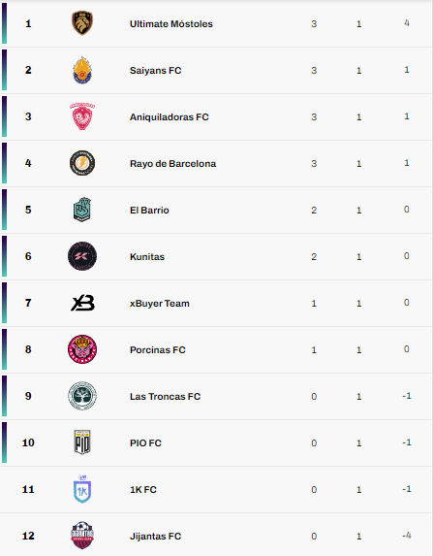Select the Aniquiladoras FC pink shield logo
The image size is (433, 556).
click(82, 116)
